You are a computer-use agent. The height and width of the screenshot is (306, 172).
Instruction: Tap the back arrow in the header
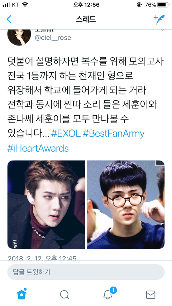[x=9, y=19]
